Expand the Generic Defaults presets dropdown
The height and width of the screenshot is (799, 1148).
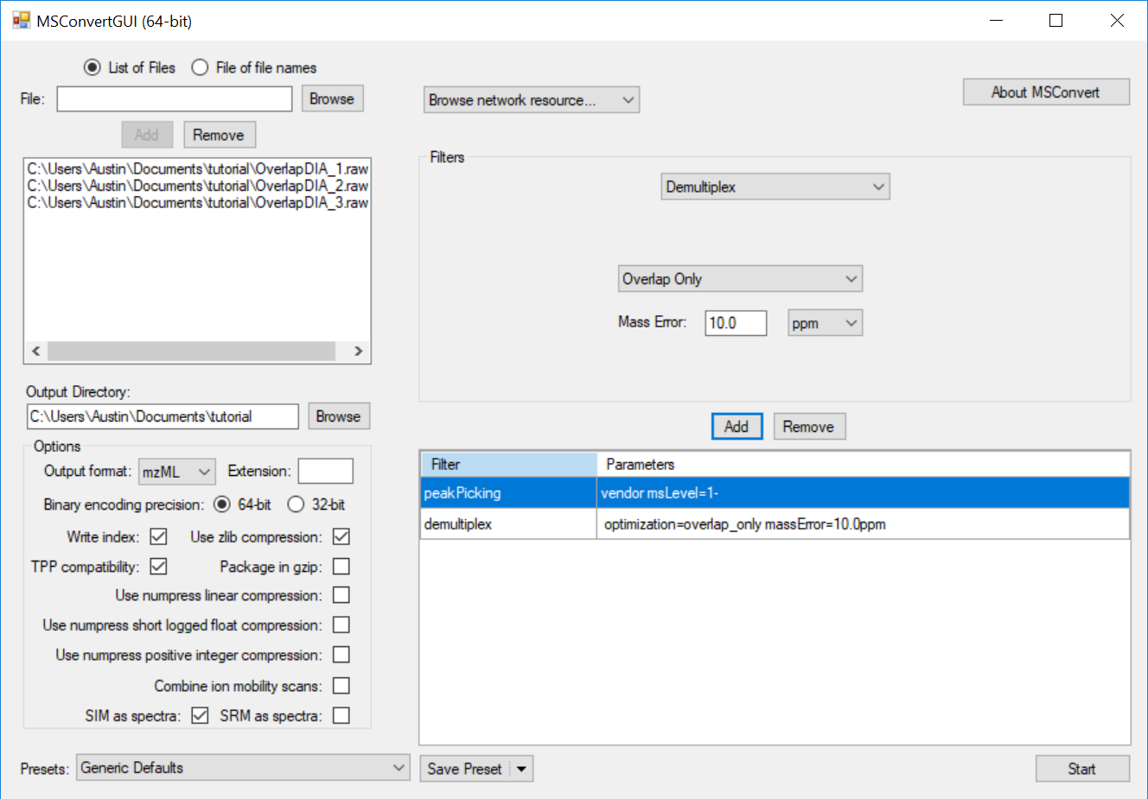(243, 768)
